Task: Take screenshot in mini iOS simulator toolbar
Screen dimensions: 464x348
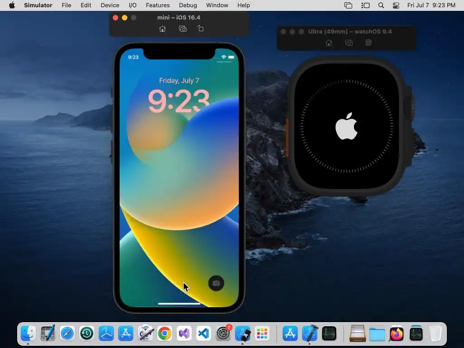Action: tap(183, 29)
